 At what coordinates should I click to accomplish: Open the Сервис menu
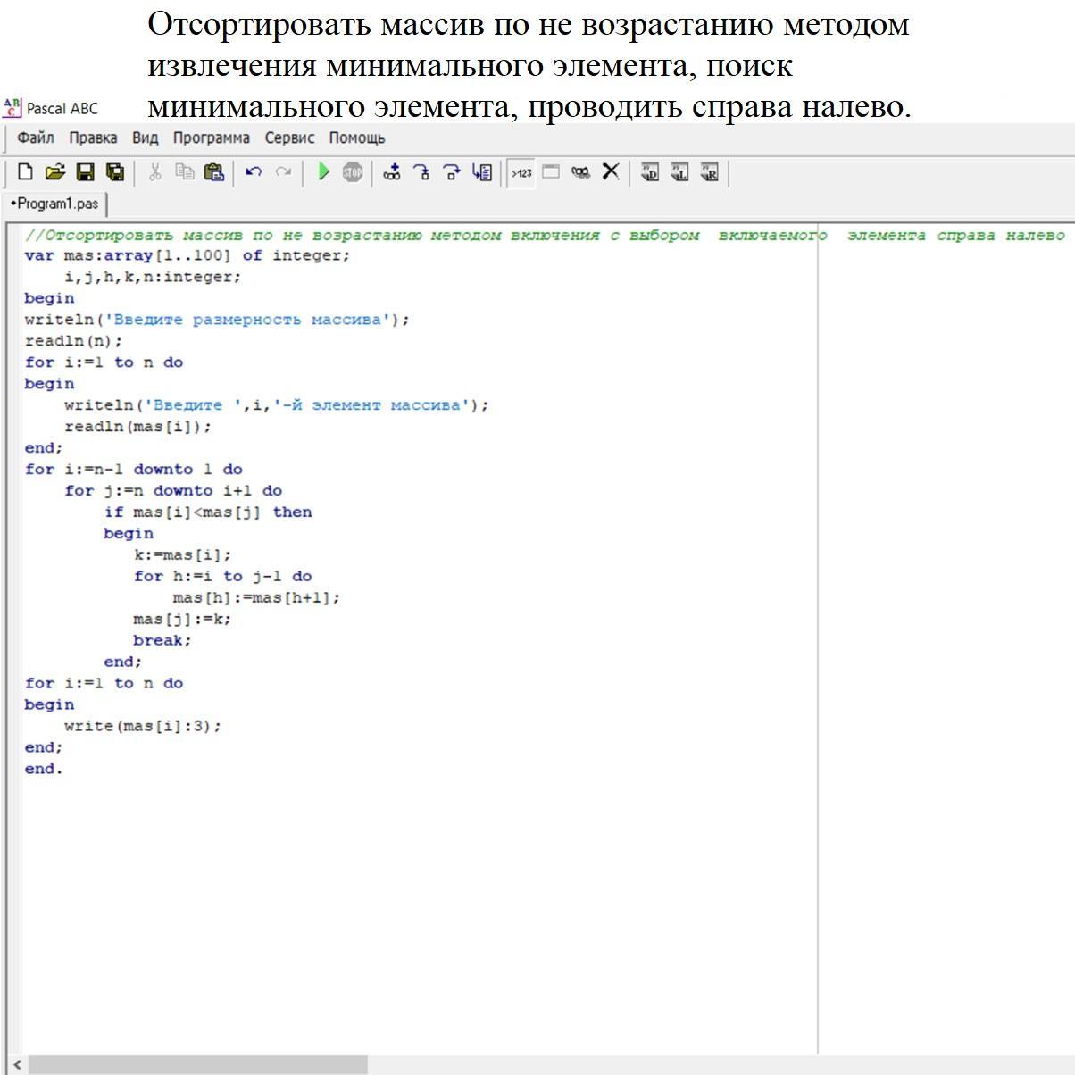(289, 138)
